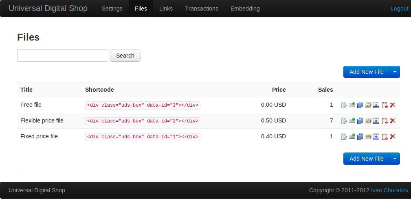Click the blue books icon for Flexible price file

coord(360,121)
